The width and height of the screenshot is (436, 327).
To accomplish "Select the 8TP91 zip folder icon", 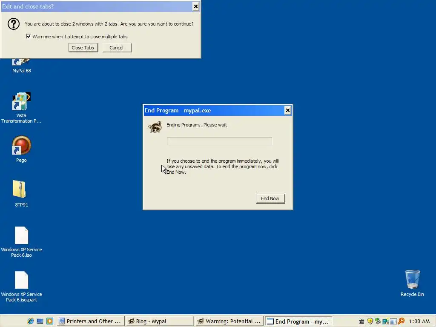I will (21, 194).
